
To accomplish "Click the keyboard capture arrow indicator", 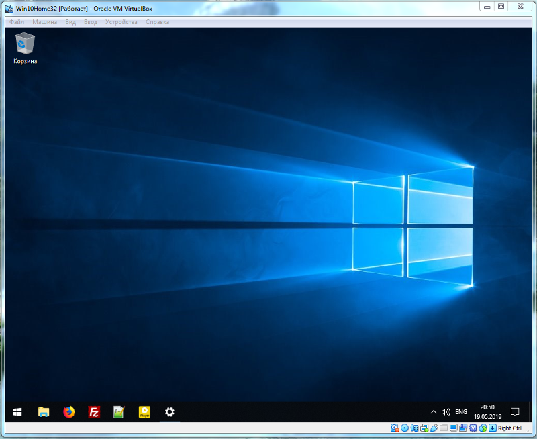I will 493,428.
